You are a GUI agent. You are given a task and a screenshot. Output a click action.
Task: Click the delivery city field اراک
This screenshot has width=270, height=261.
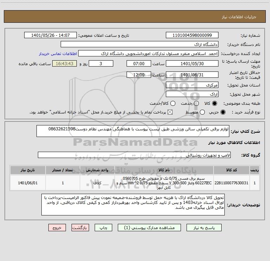(192, 94)
